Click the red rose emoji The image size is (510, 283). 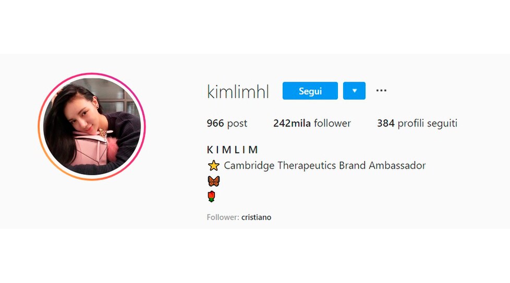coord(211,196)
